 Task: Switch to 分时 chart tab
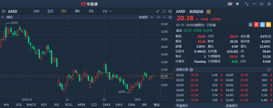36,11
